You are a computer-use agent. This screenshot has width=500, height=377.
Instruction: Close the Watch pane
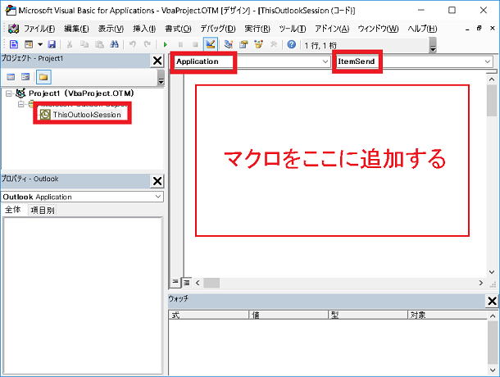tap(492, 301)
